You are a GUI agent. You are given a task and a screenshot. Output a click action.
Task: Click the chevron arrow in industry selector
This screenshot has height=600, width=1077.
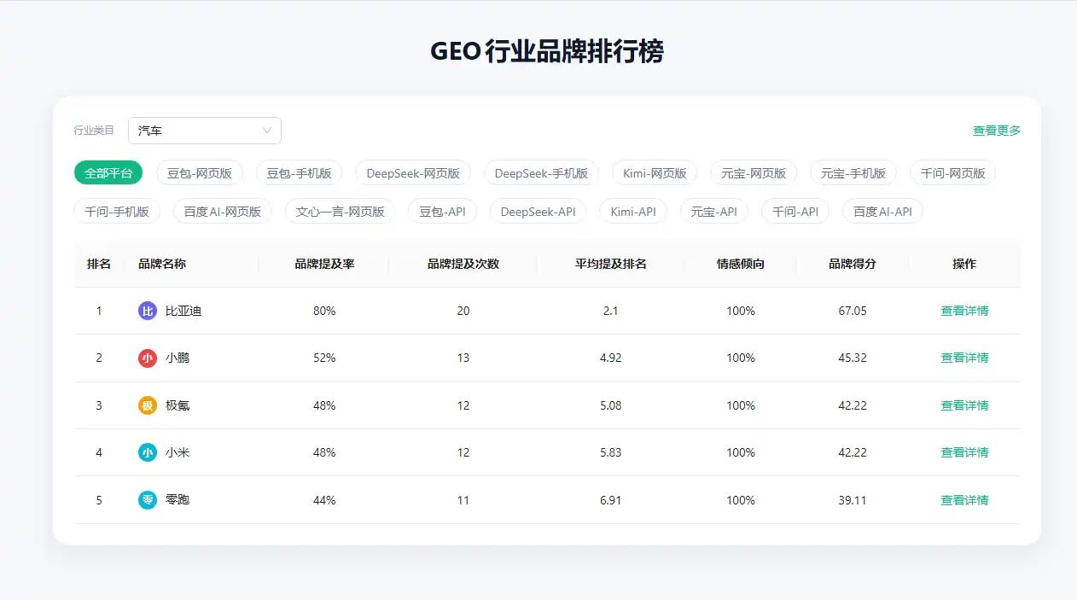(267, 131)
